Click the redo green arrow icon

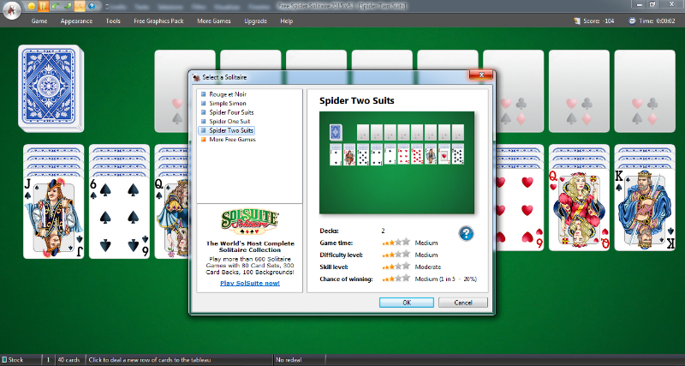point(67,7)
